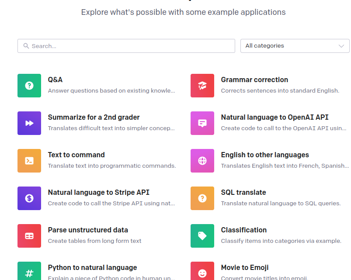Click the Grammar correction graduation cap icon
The width and height of the screenshot is (351, 280).
(x=202, y=86)
